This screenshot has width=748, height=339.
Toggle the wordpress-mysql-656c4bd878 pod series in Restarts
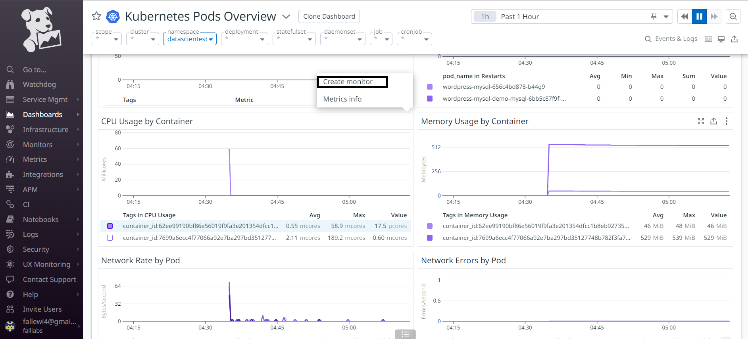[429, 87]
